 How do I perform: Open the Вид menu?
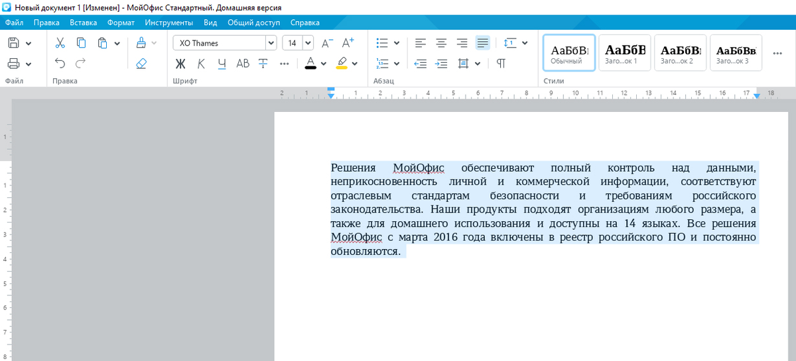[210, 23]
